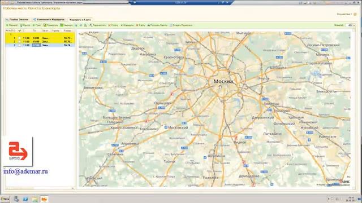This screenshot has height=203, width=362.
Task: Click the Маршруты clear button in toolbar
Action: (x=127, y=25)
